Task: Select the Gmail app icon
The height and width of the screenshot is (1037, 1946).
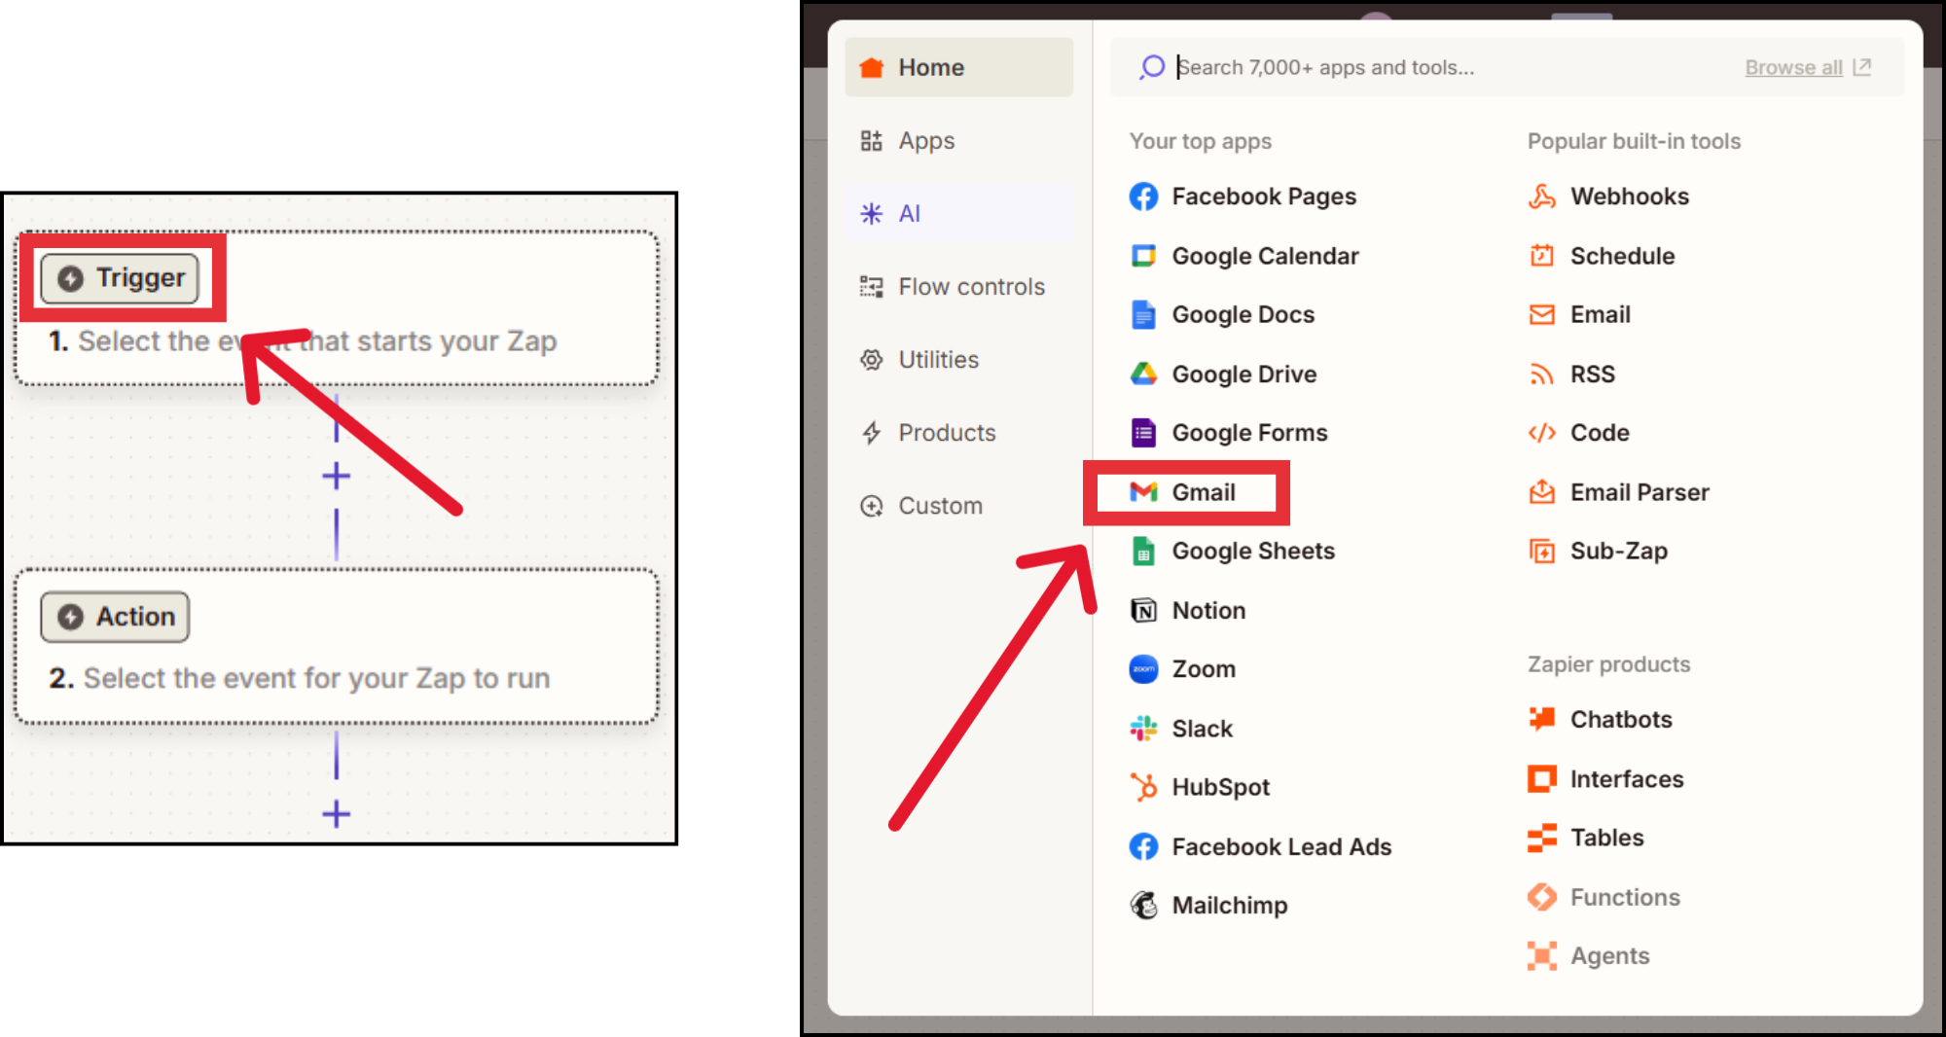Action: (x=1143, y=492)
